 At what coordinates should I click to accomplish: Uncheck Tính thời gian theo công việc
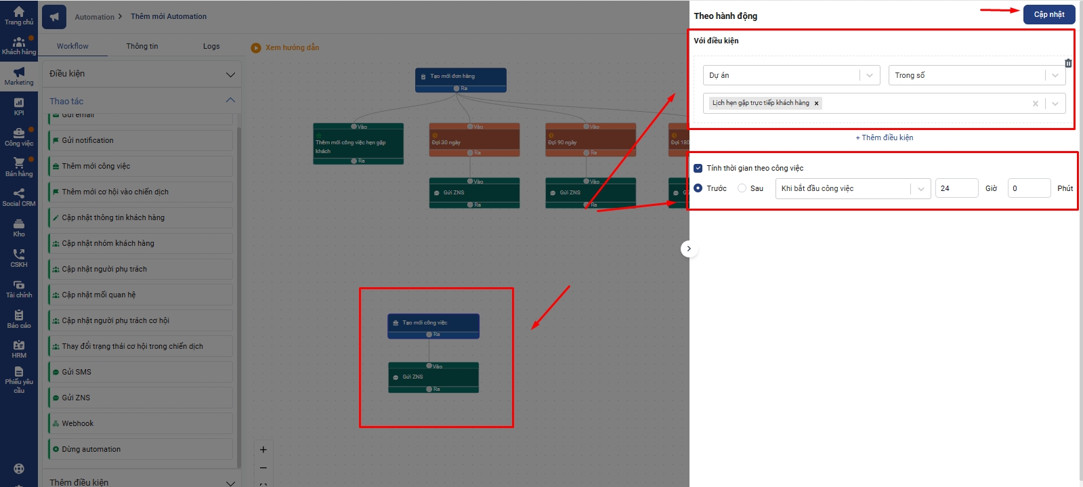(698, 168)
